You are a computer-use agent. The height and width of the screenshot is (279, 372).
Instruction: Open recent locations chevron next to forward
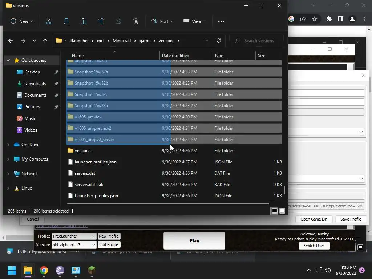34,41
